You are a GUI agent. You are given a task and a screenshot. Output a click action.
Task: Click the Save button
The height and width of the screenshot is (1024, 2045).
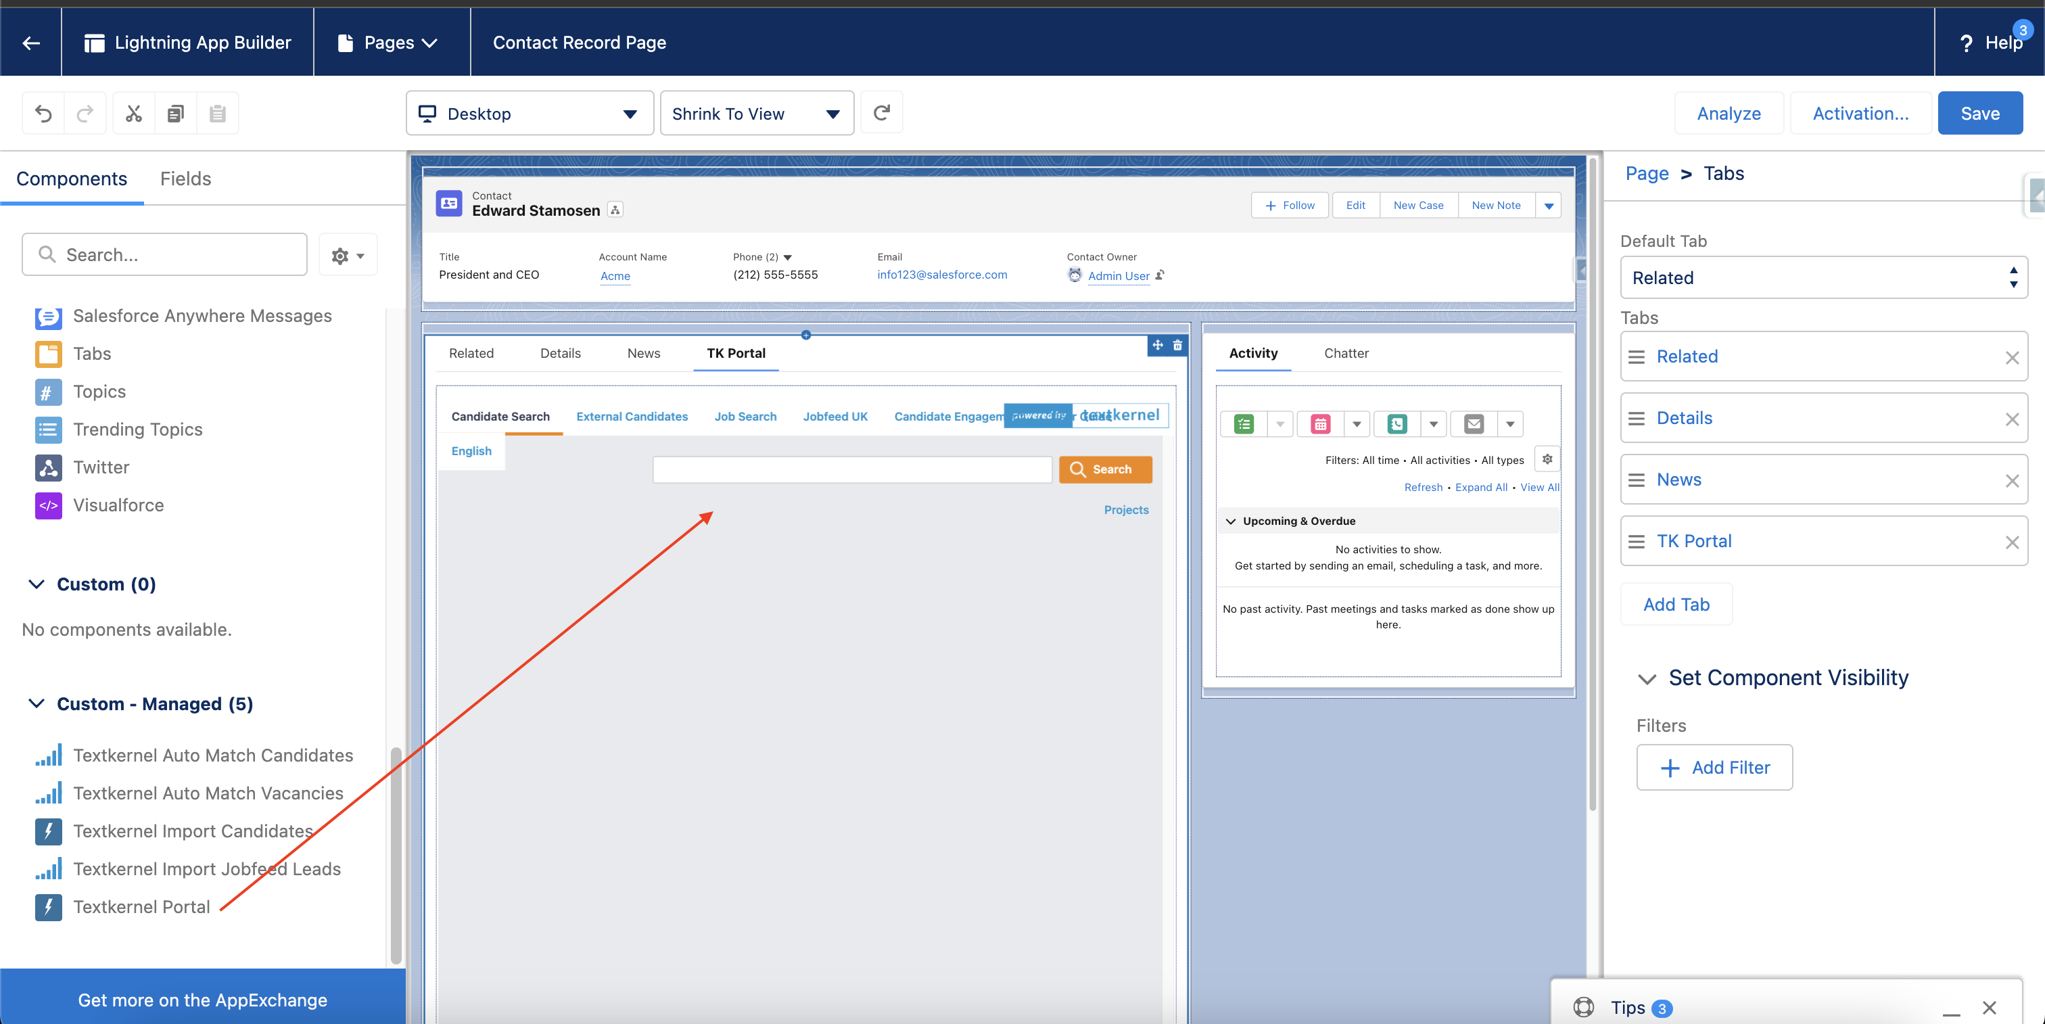point(1979,114)
